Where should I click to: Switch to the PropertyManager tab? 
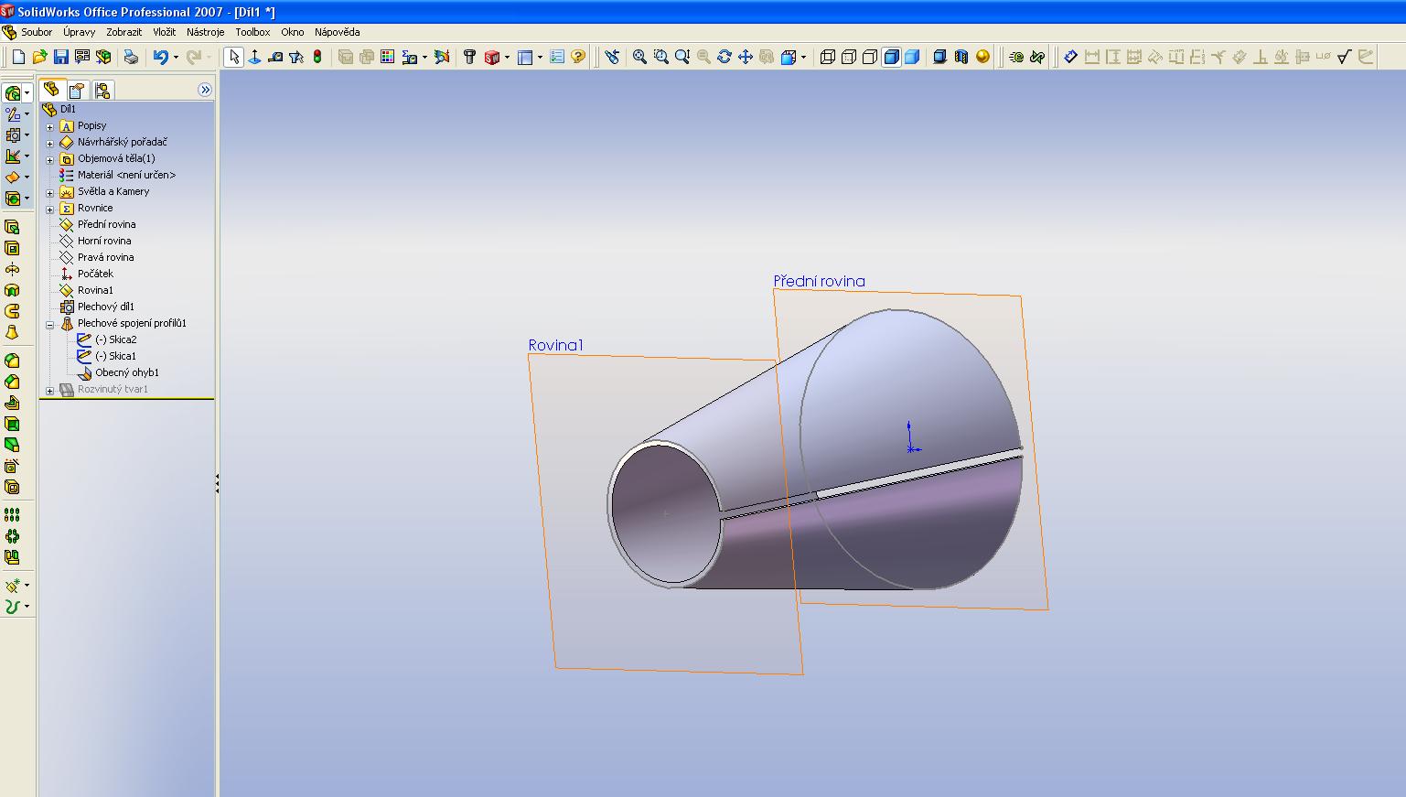(77, 90)
